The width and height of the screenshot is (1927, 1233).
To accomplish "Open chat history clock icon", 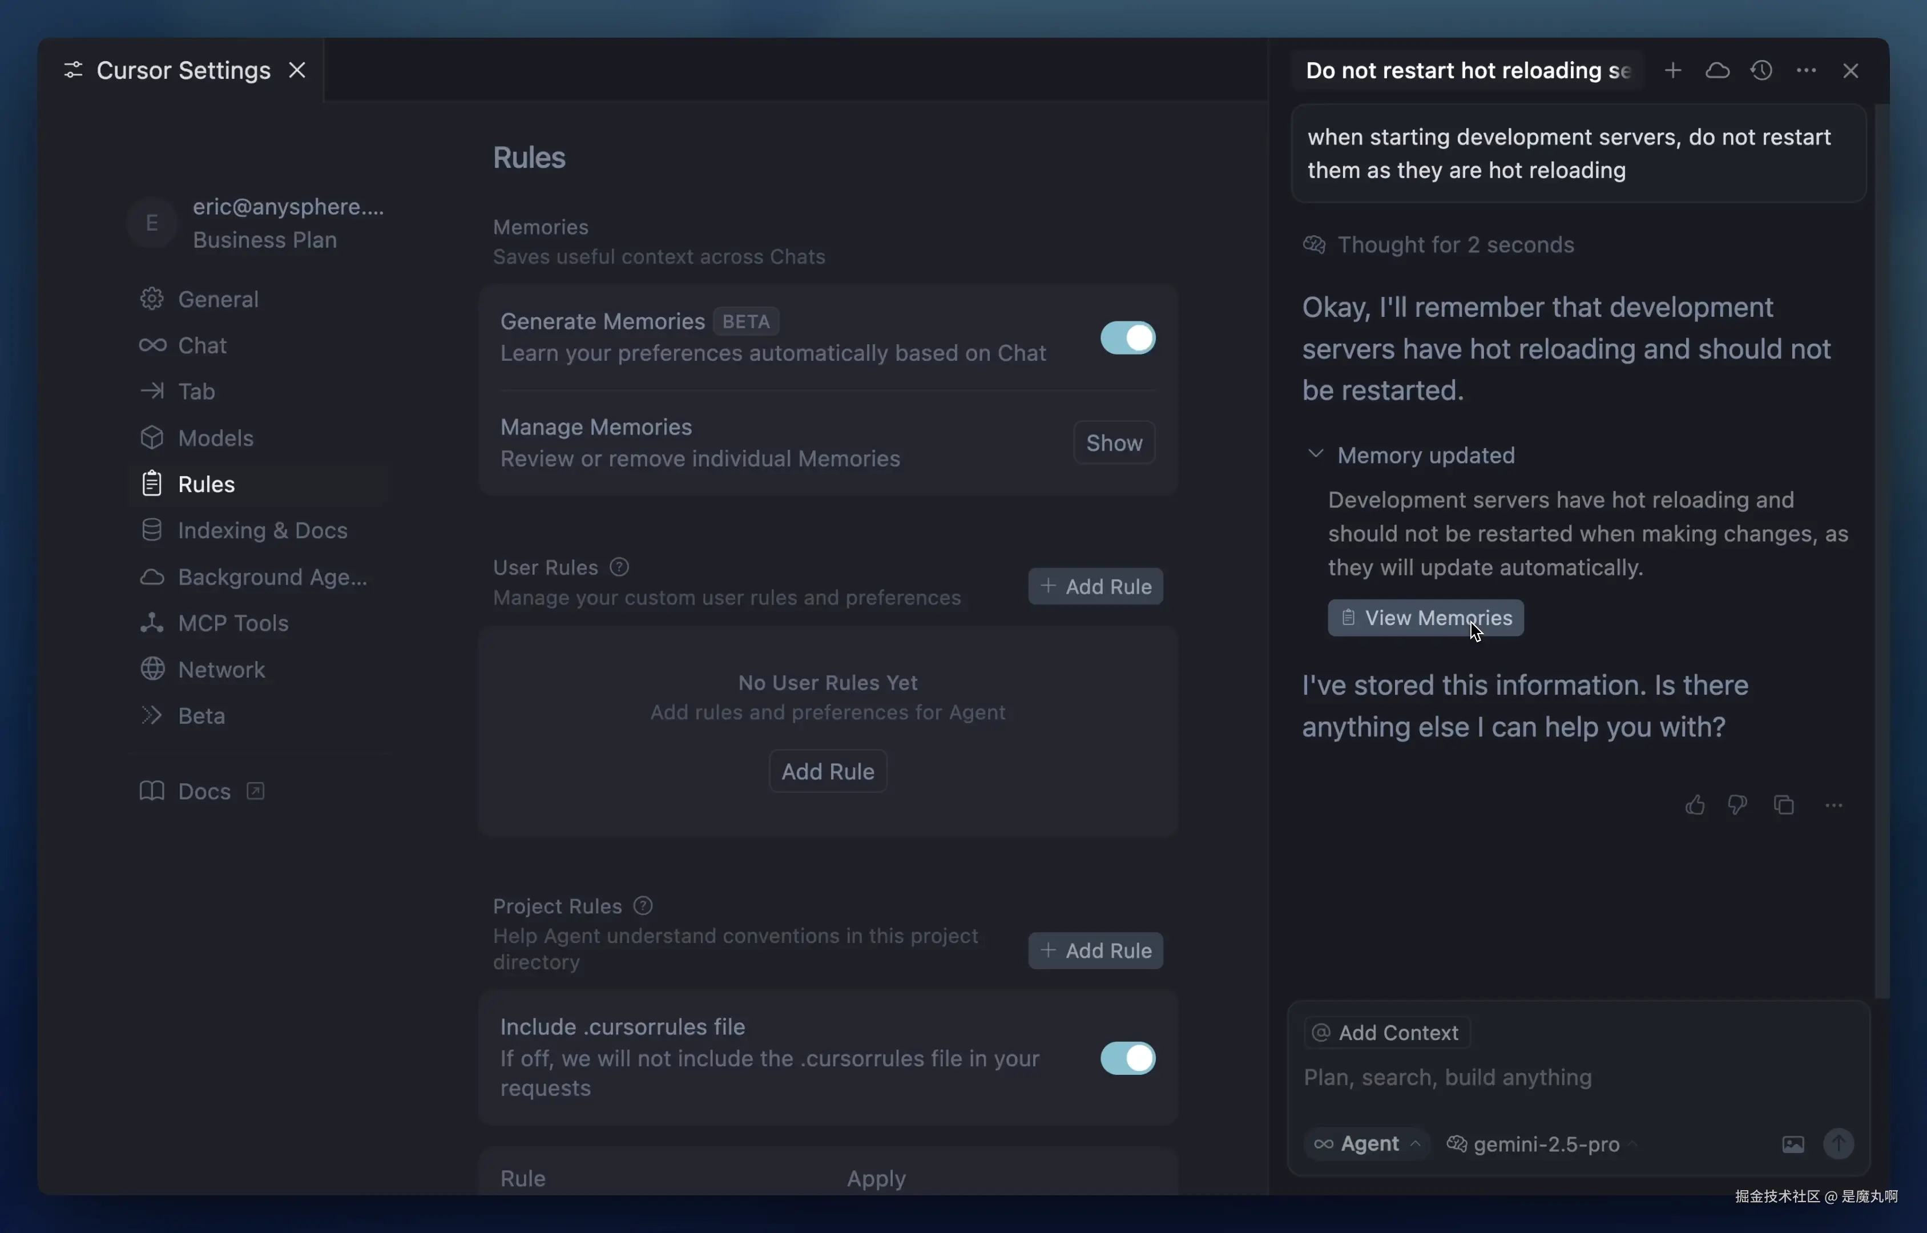I will pos(1761,70).
